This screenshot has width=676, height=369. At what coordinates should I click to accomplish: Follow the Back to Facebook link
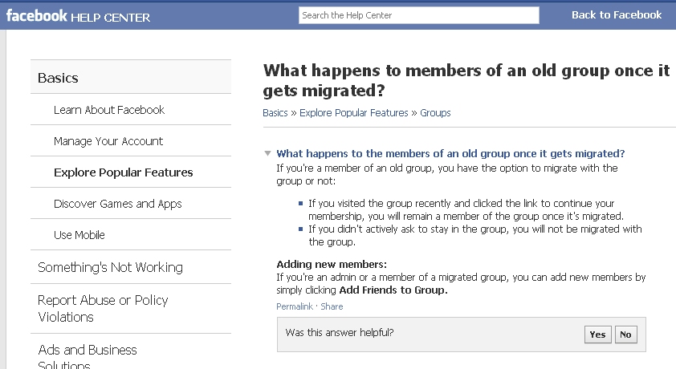[x=617, y=15]
